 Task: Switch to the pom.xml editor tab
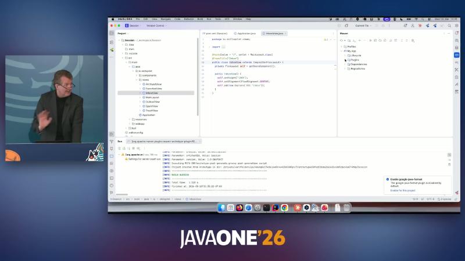pyautogui.click(x=215, y=34)
